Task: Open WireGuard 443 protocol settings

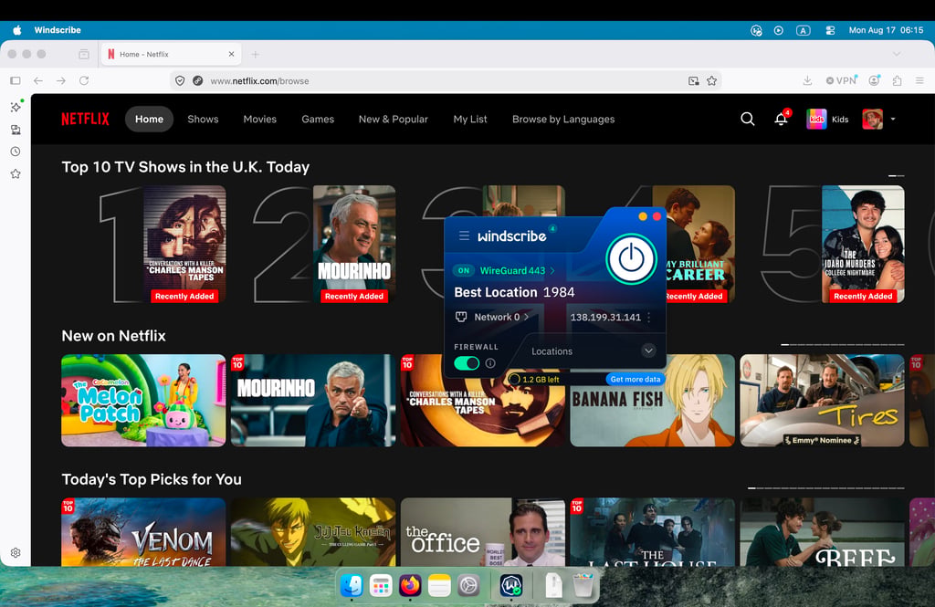Action: pyautogui.click(x=517, y=271)
